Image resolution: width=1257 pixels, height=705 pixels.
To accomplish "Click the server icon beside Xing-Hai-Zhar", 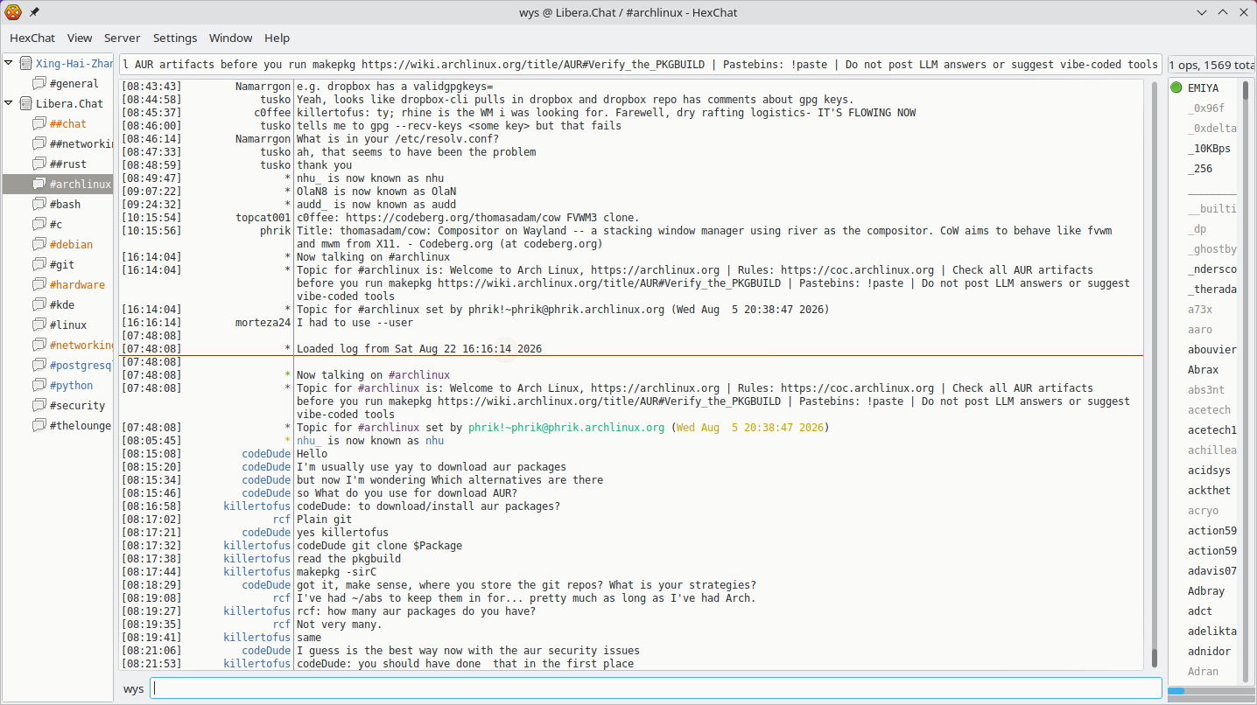I will (25, 63).
